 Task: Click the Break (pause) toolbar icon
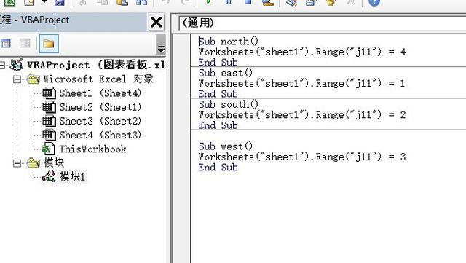point(228,2)
